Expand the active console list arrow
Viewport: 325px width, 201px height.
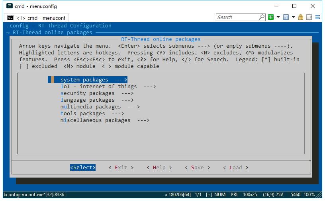coord(293,17)
